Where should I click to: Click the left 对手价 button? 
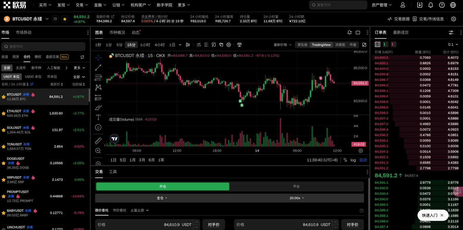[214, 225]
